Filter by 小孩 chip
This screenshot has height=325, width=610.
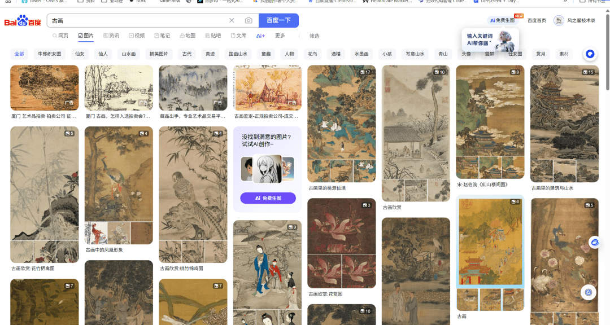pos(387,54)
